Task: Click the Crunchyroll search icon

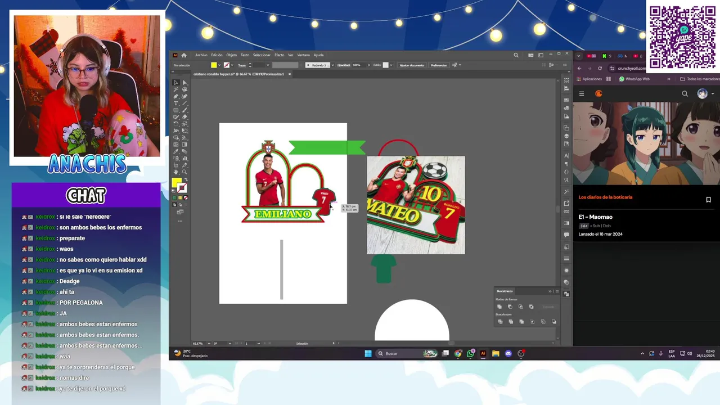Action: 685,93
